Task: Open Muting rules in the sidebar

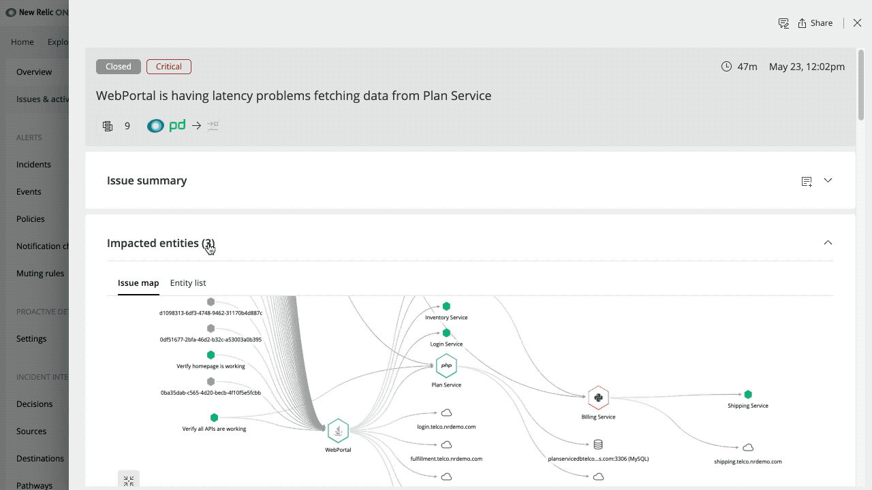Action: coord(39,273)
